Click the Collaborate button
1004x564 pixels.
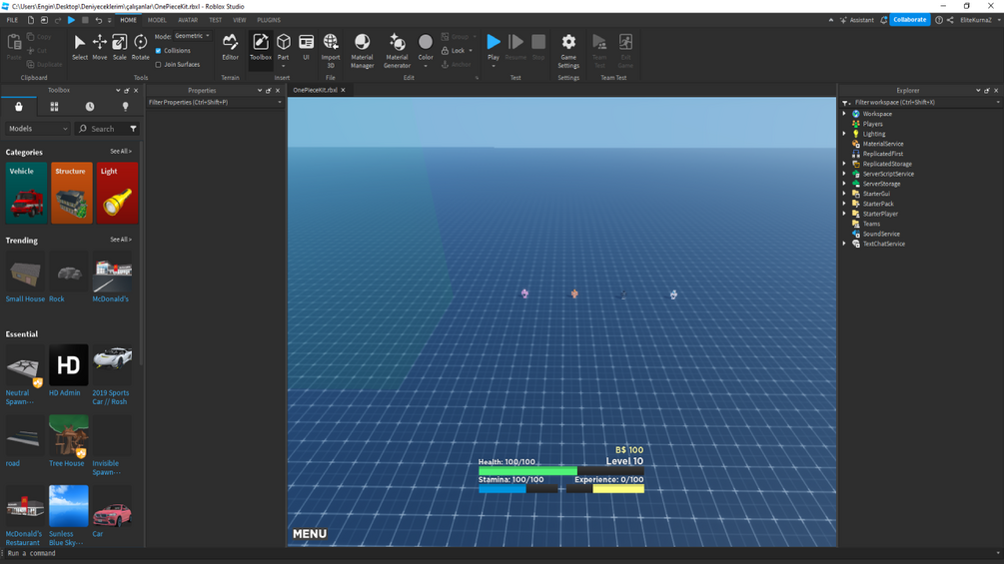coord(909,20)
